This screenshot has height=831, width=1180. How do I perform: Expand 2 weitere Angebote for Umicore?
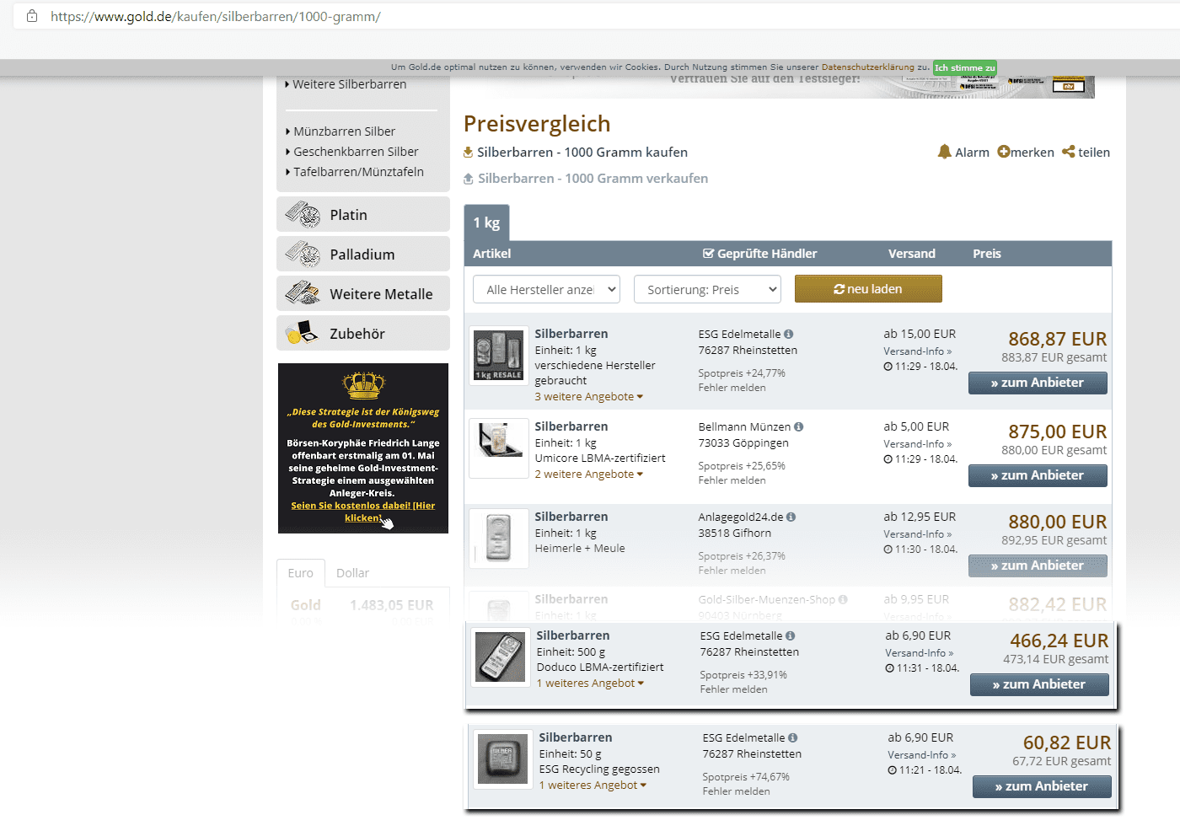(588, 474)
